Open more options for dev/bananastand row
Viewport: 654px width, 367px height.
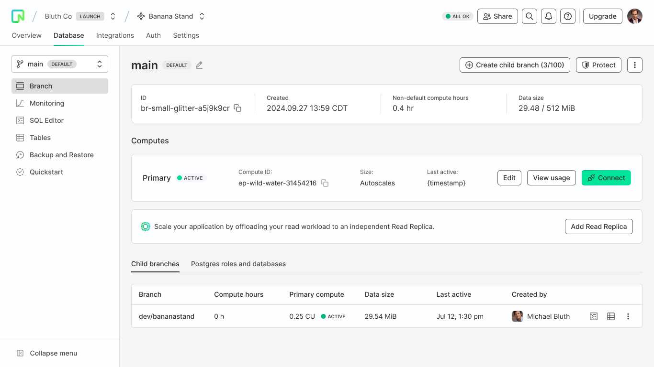[x=628, y=316]
